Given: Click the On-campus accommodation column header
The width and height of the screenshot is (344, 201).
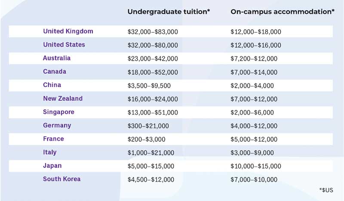Looking at the screenshot, I should (283, 12).
